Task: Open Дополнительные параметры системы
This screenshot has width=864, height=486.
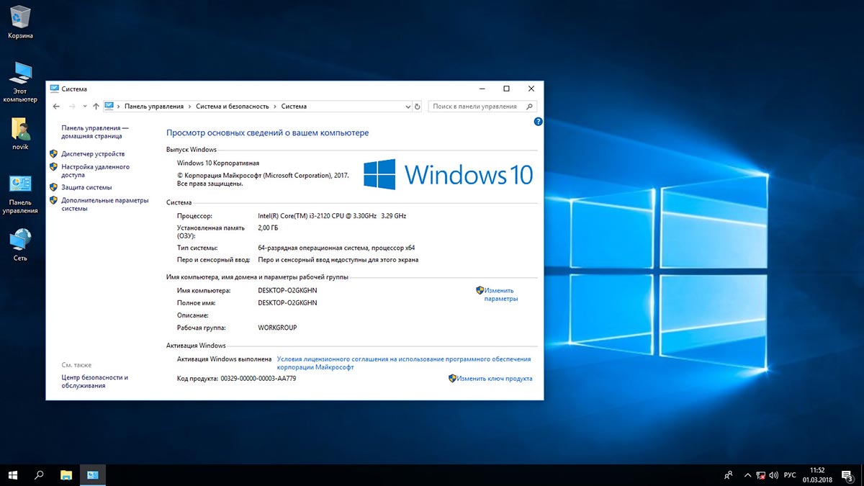Action: (x=104, y=204)
